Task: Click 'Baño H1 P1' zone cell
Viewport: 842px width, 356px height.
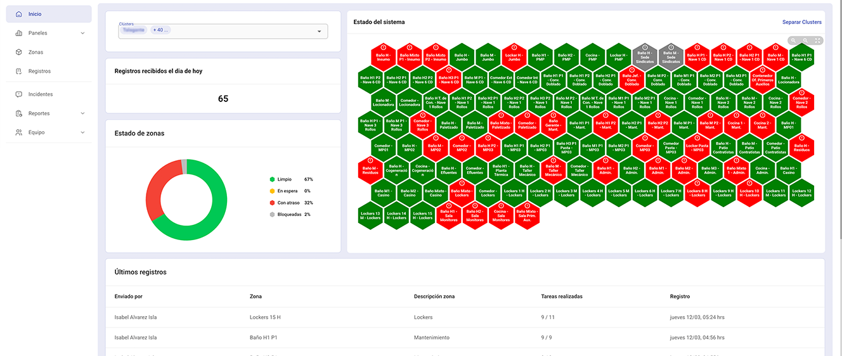Action: [x=262, y=338]
